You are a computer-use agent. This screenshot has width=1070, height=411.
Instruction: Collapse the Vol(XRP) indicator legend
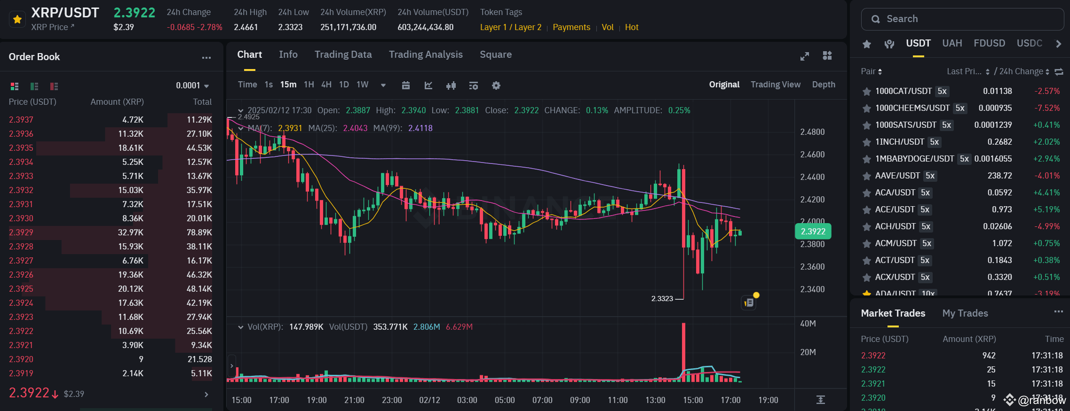(241, 327)
